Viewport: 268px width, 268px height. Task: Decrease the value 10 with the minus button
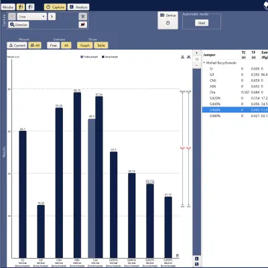(x=197, y=65)
